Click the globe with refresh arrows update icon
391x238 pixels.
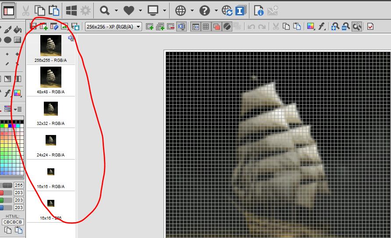click(x=227, y=11)
